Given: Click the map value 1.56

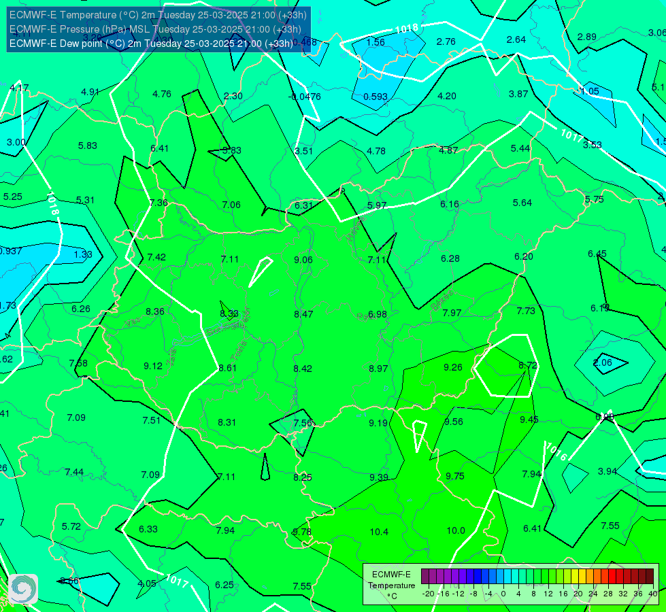Looking at the screenshot, I should pyautogui.click(x=376, y=42).
